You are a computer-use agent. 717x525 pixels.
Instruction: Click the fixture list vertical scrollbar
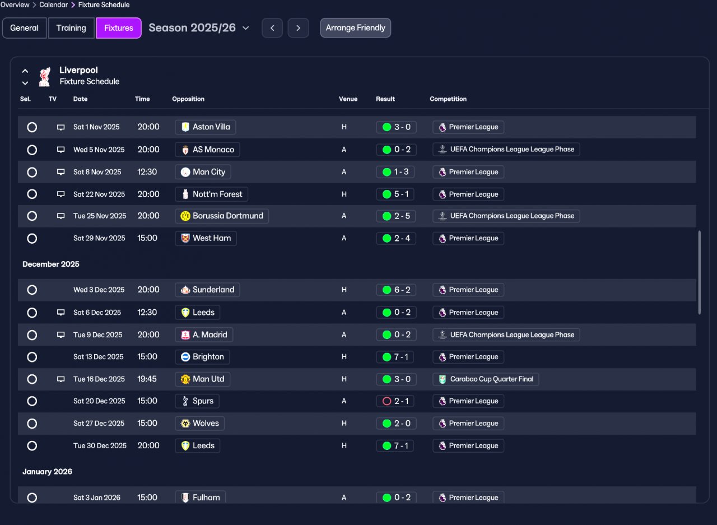(699, 272)
